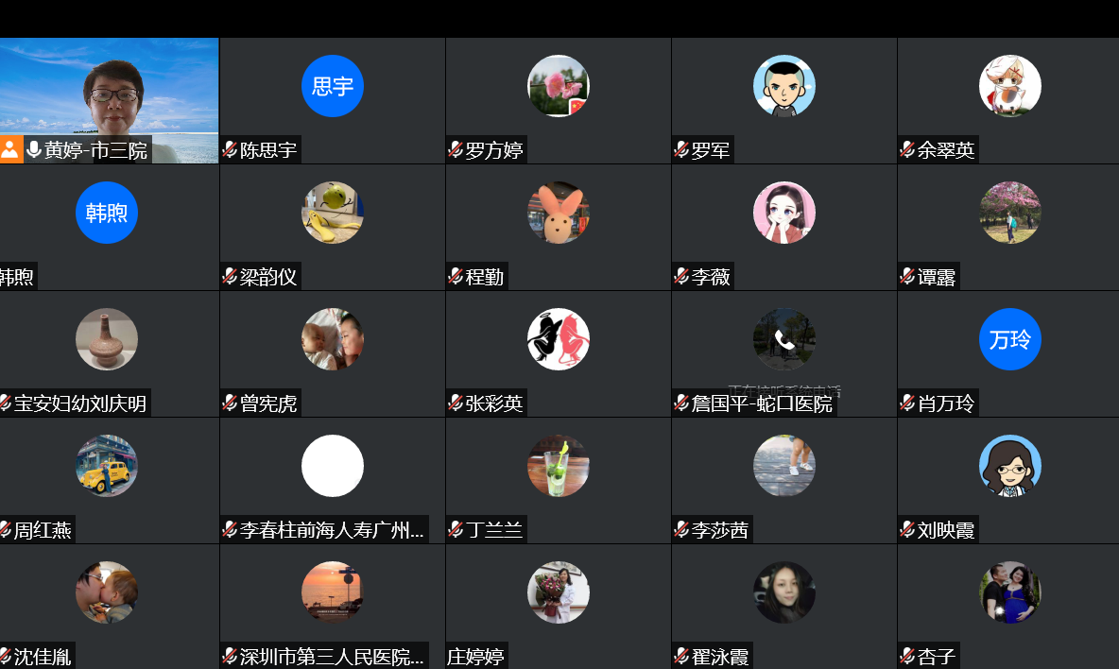Click the muted mic icon beside 刘映霞
Image resolution: width=1119 pixels, height=669 pixels.
point(907,530)
